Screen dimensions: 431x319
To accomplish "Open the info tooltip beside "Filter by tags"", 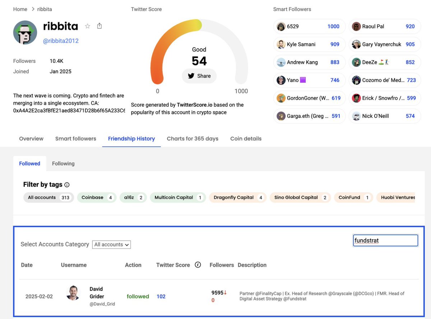I will 67,184.
